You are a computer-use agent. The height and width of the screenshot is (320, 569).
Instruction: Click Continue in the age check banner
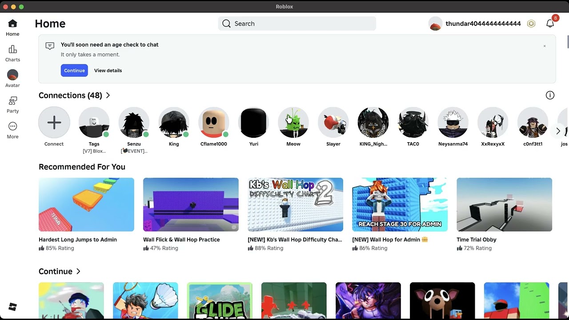point(74,70)
